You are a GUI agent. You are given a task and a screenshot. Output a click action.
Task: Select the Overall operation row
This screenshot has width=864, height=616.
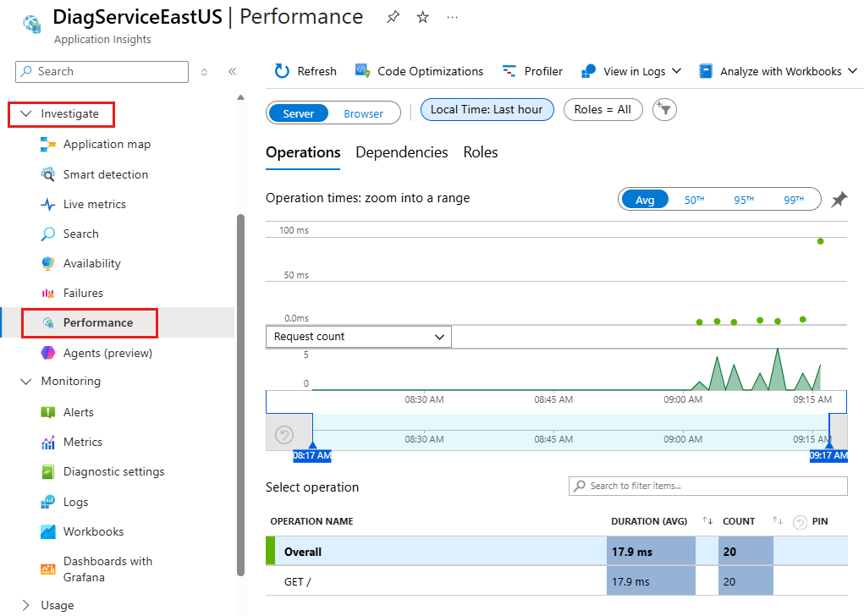click(557, 552)
